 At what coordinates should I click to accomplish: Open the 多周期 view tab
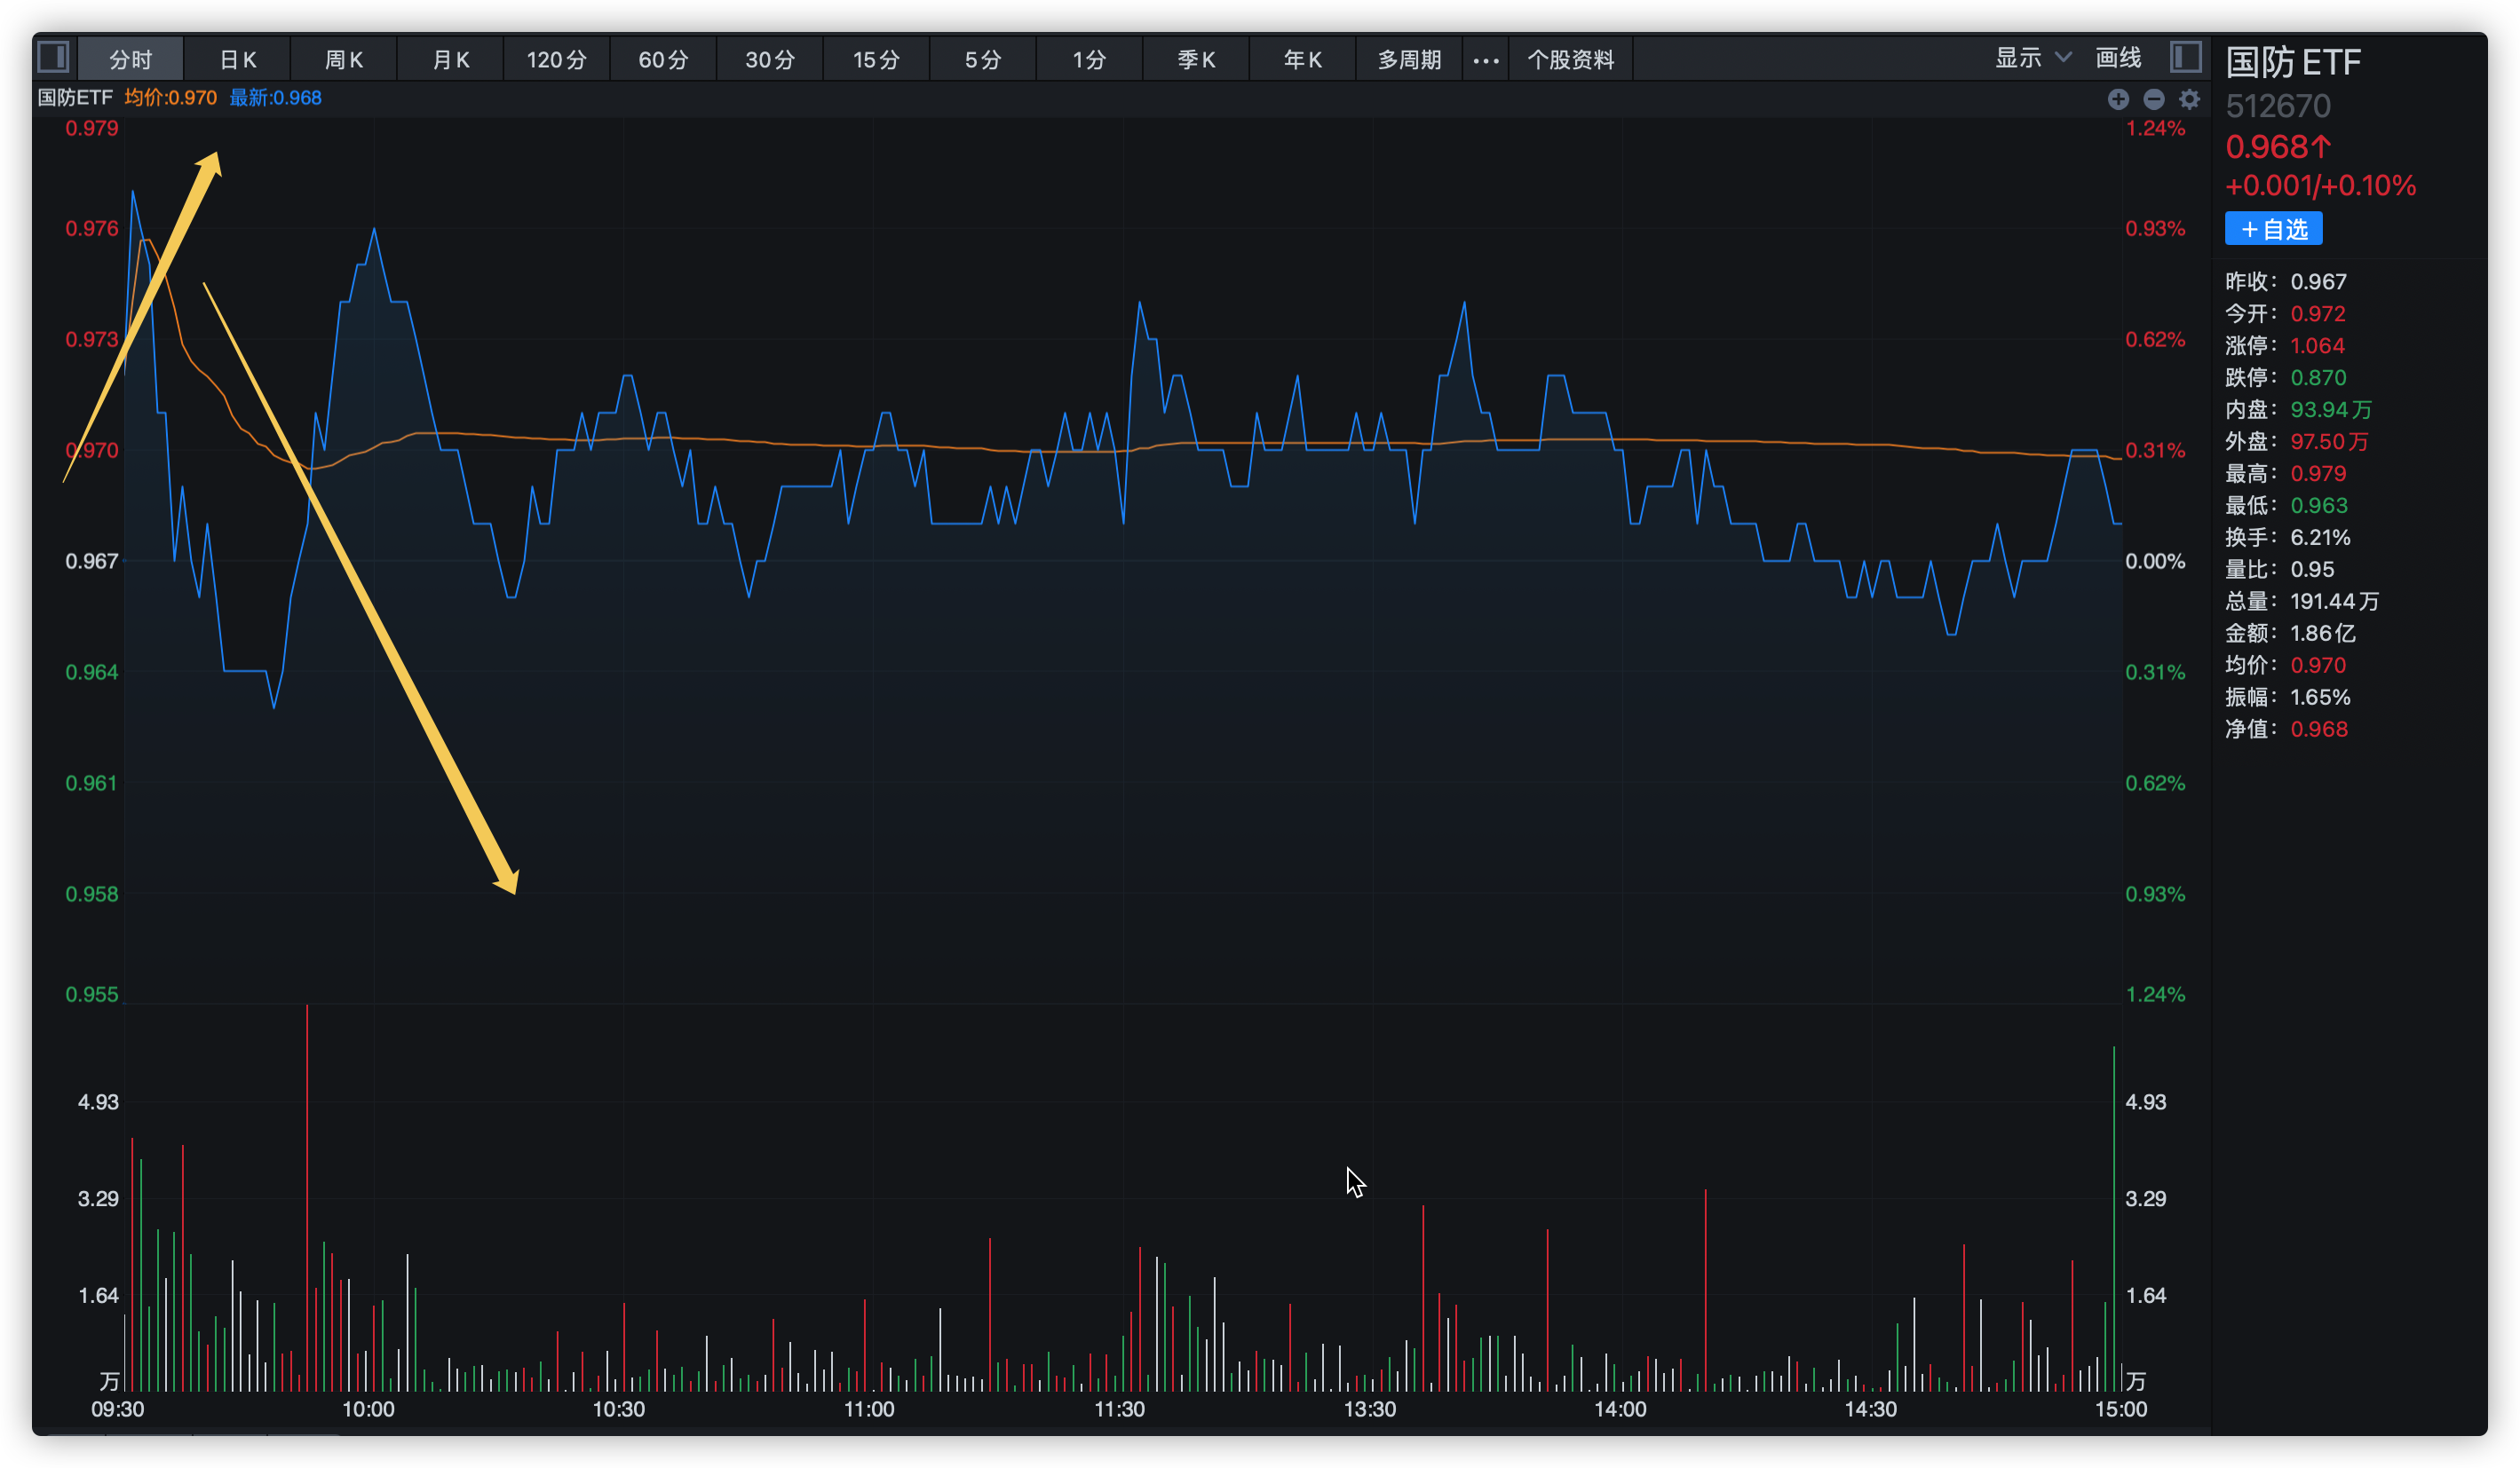coord(1409,60)
